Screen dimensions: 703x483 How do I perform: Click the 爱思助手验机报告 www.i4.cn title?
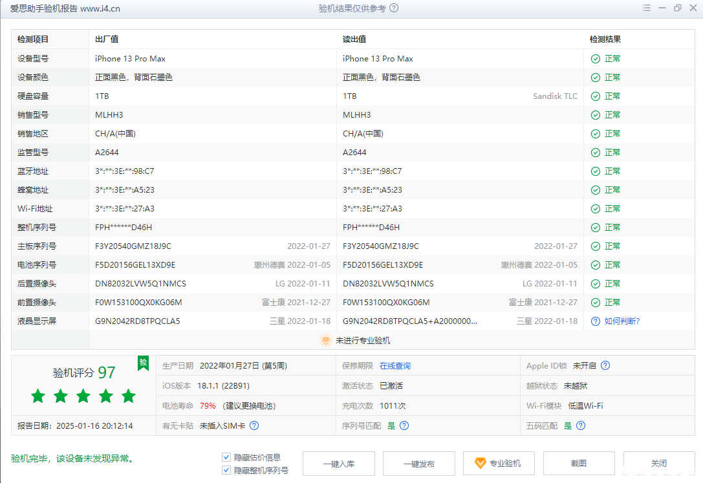click(x=65, y=8)
